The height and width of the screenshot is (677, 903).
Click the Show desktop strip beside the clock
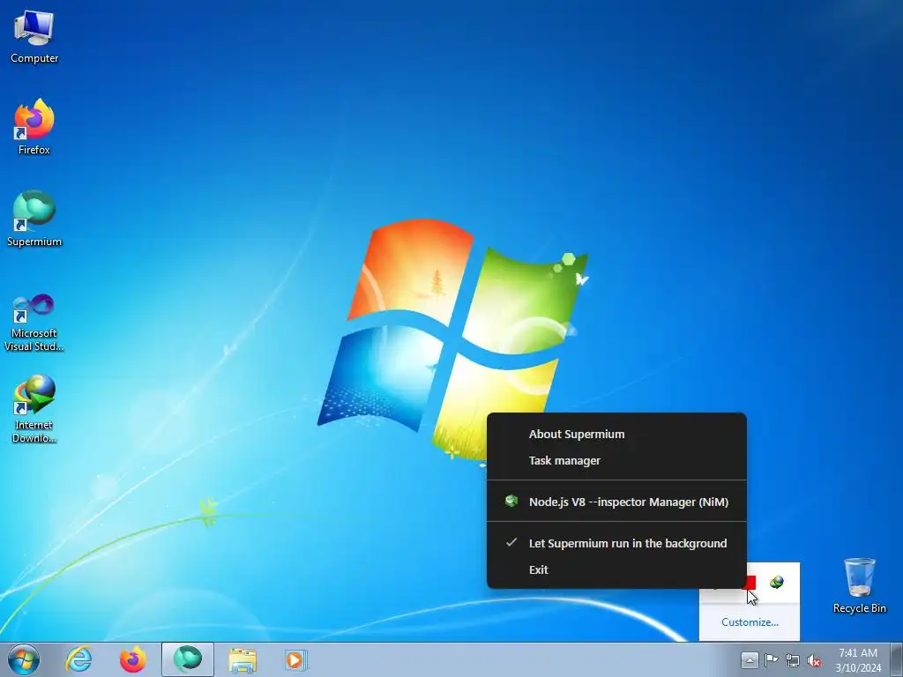click(x=897, y=659)
